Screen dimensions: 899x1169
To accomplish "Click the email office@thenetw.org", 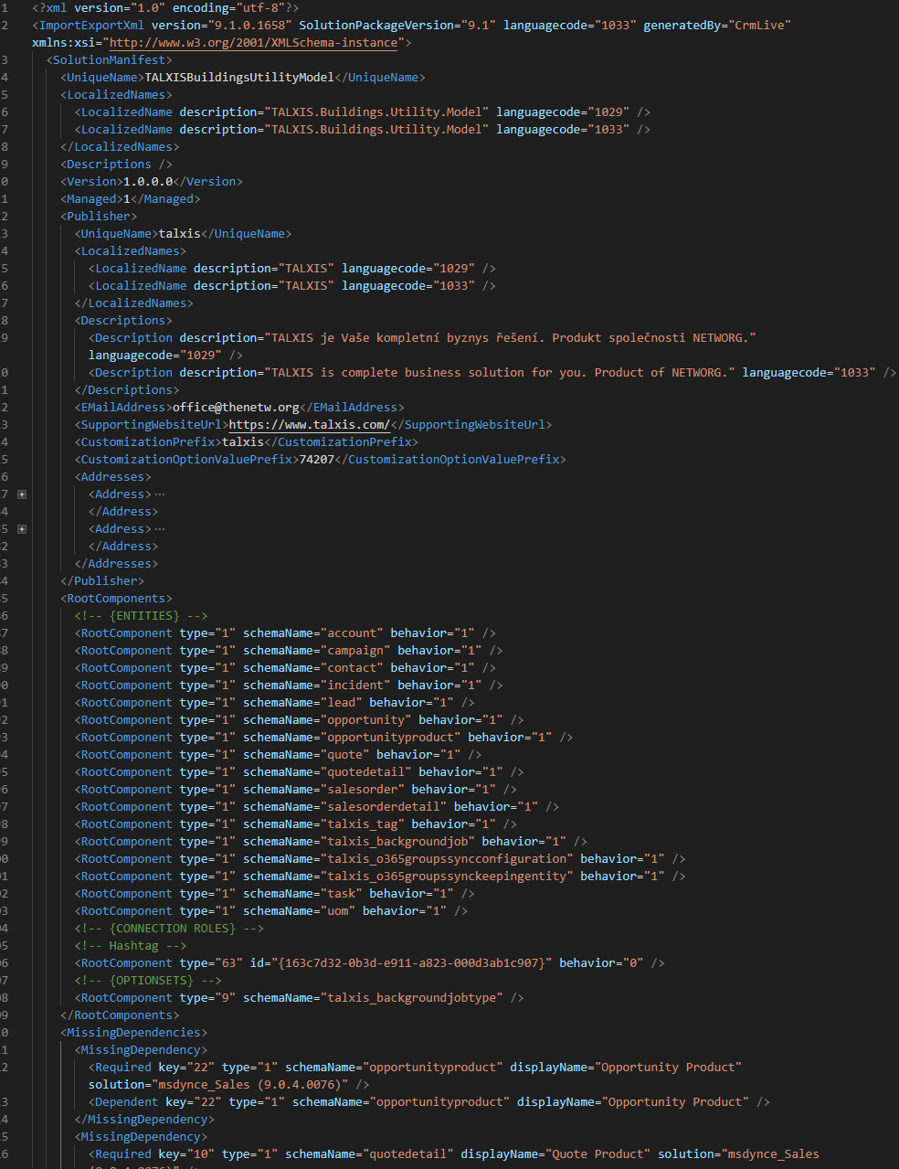I will 236,408.
